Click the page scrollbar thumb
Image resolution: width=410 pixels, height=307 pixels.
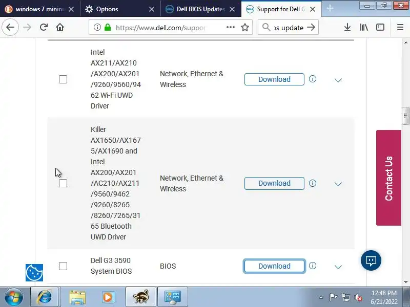(x=405, y=116)
